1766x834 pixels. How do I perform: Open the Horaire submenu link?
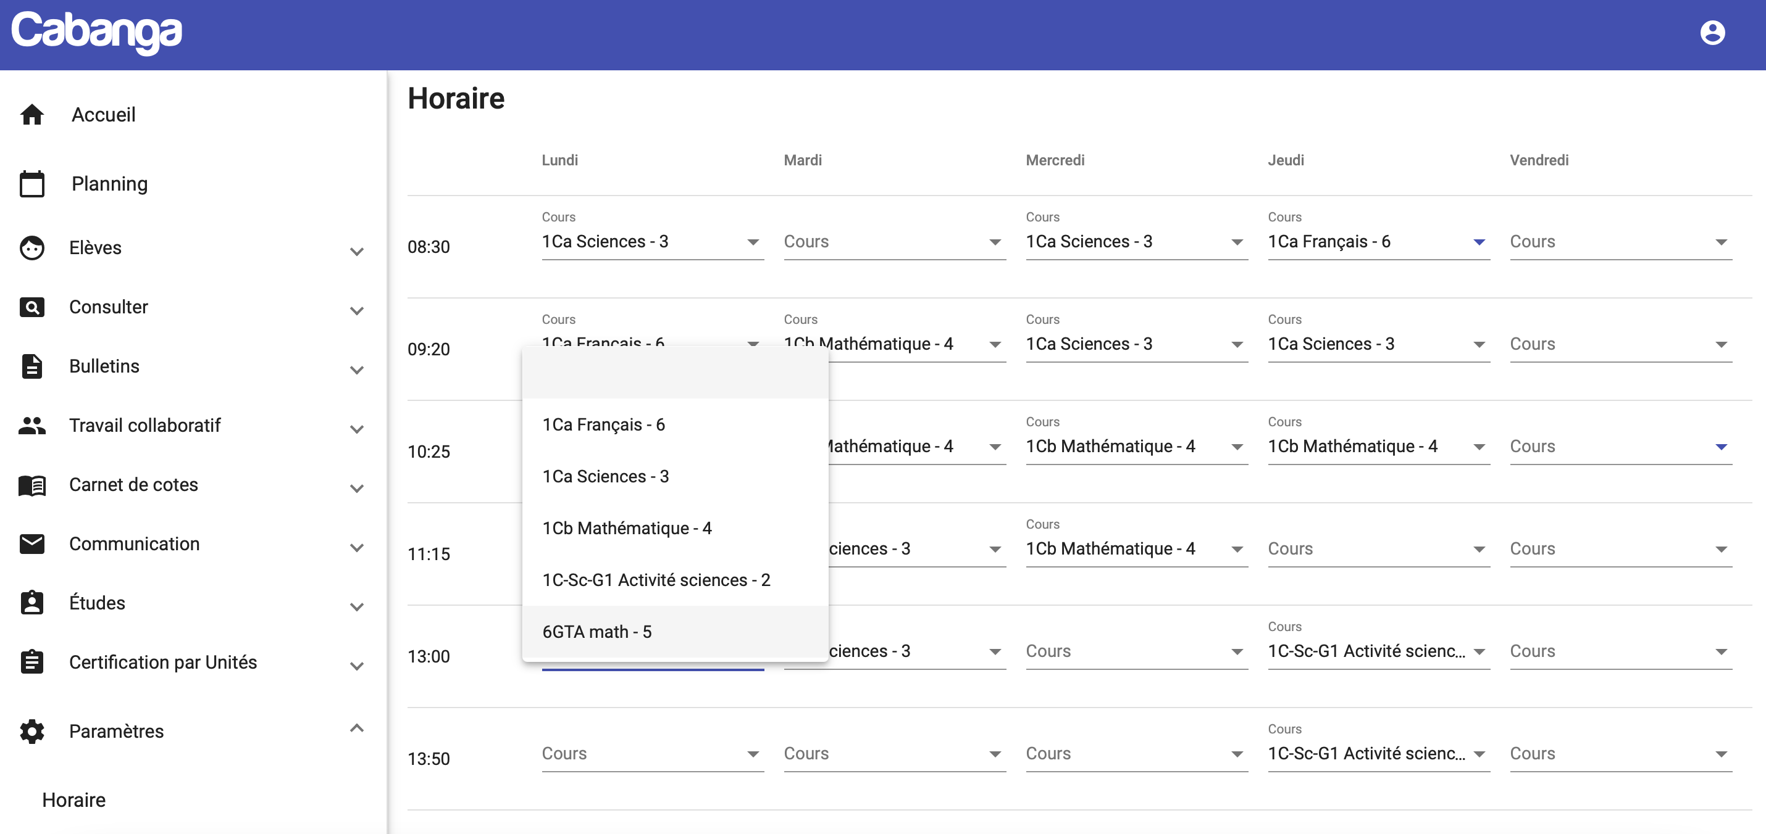tap(74, 799)
